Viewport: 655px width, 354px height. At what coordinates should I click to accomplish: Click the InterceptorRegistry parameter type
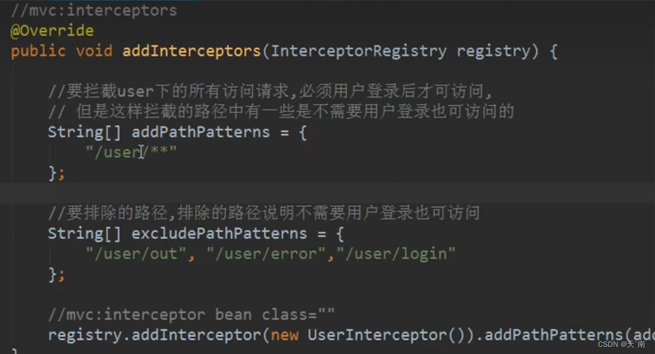click(x=359, y=51)
